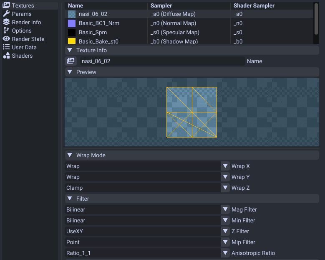Viewport: 325px width, 260px height.
Task: Open the Wrap X dropdown
Action: (x=147, y=166)
